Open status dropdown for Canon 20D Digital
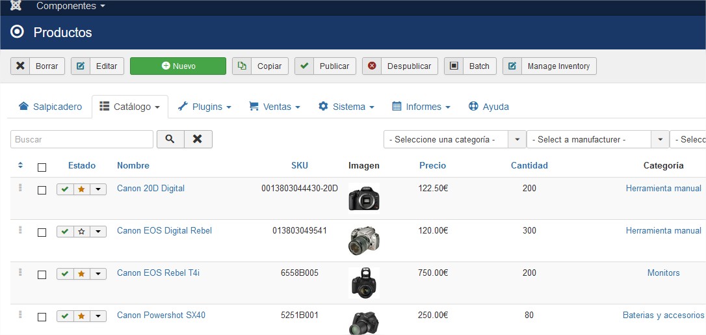 (98, 189)
